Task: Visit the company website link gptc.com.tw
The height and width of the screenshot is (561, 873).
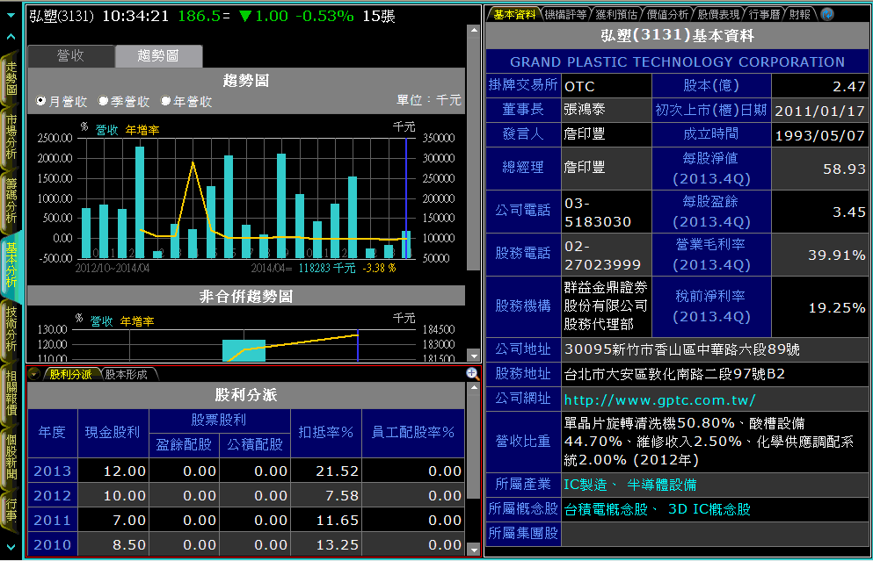Action: point(659,399)
